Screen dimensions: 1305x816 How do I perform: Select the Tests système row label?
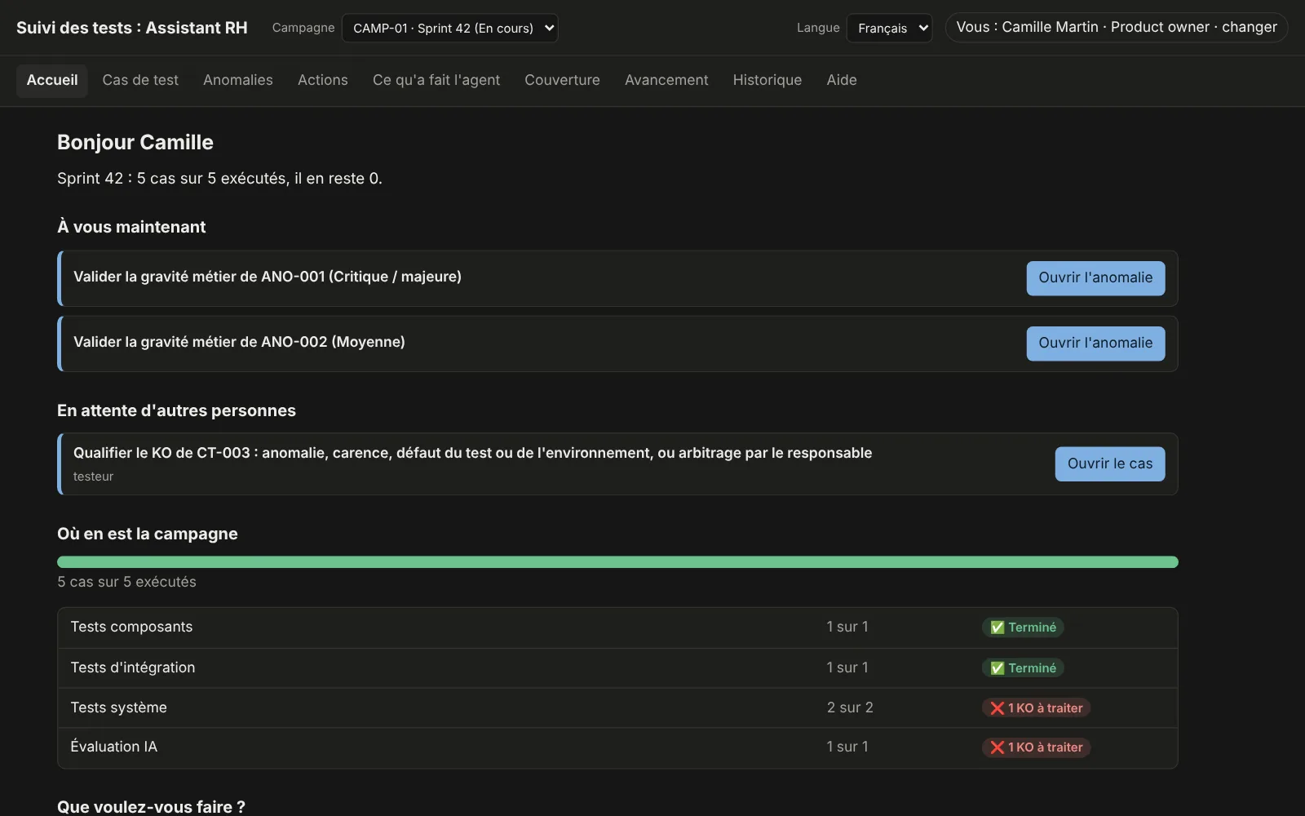118,707
